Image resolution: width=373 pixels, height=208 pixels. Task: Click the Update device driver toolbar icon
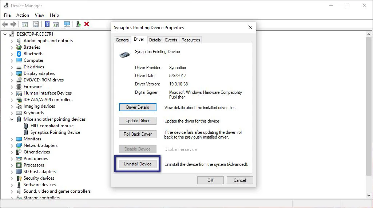[79, 24]
